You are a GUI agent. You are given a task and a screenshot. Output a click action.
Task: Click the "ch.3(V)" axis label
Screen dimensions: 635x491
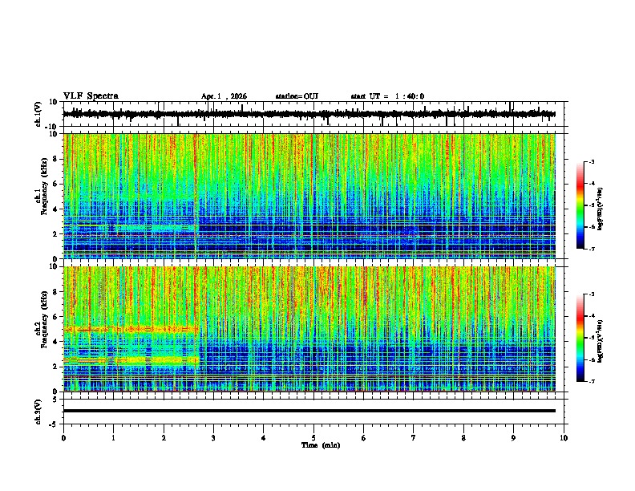(38, 412)
